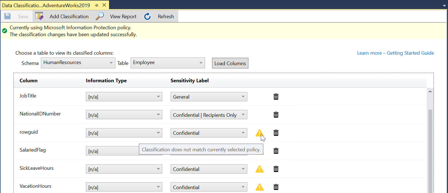Click the warning icon in SickLeaveHours row
The image size is (448, 193).
click(x=259, y=169)
